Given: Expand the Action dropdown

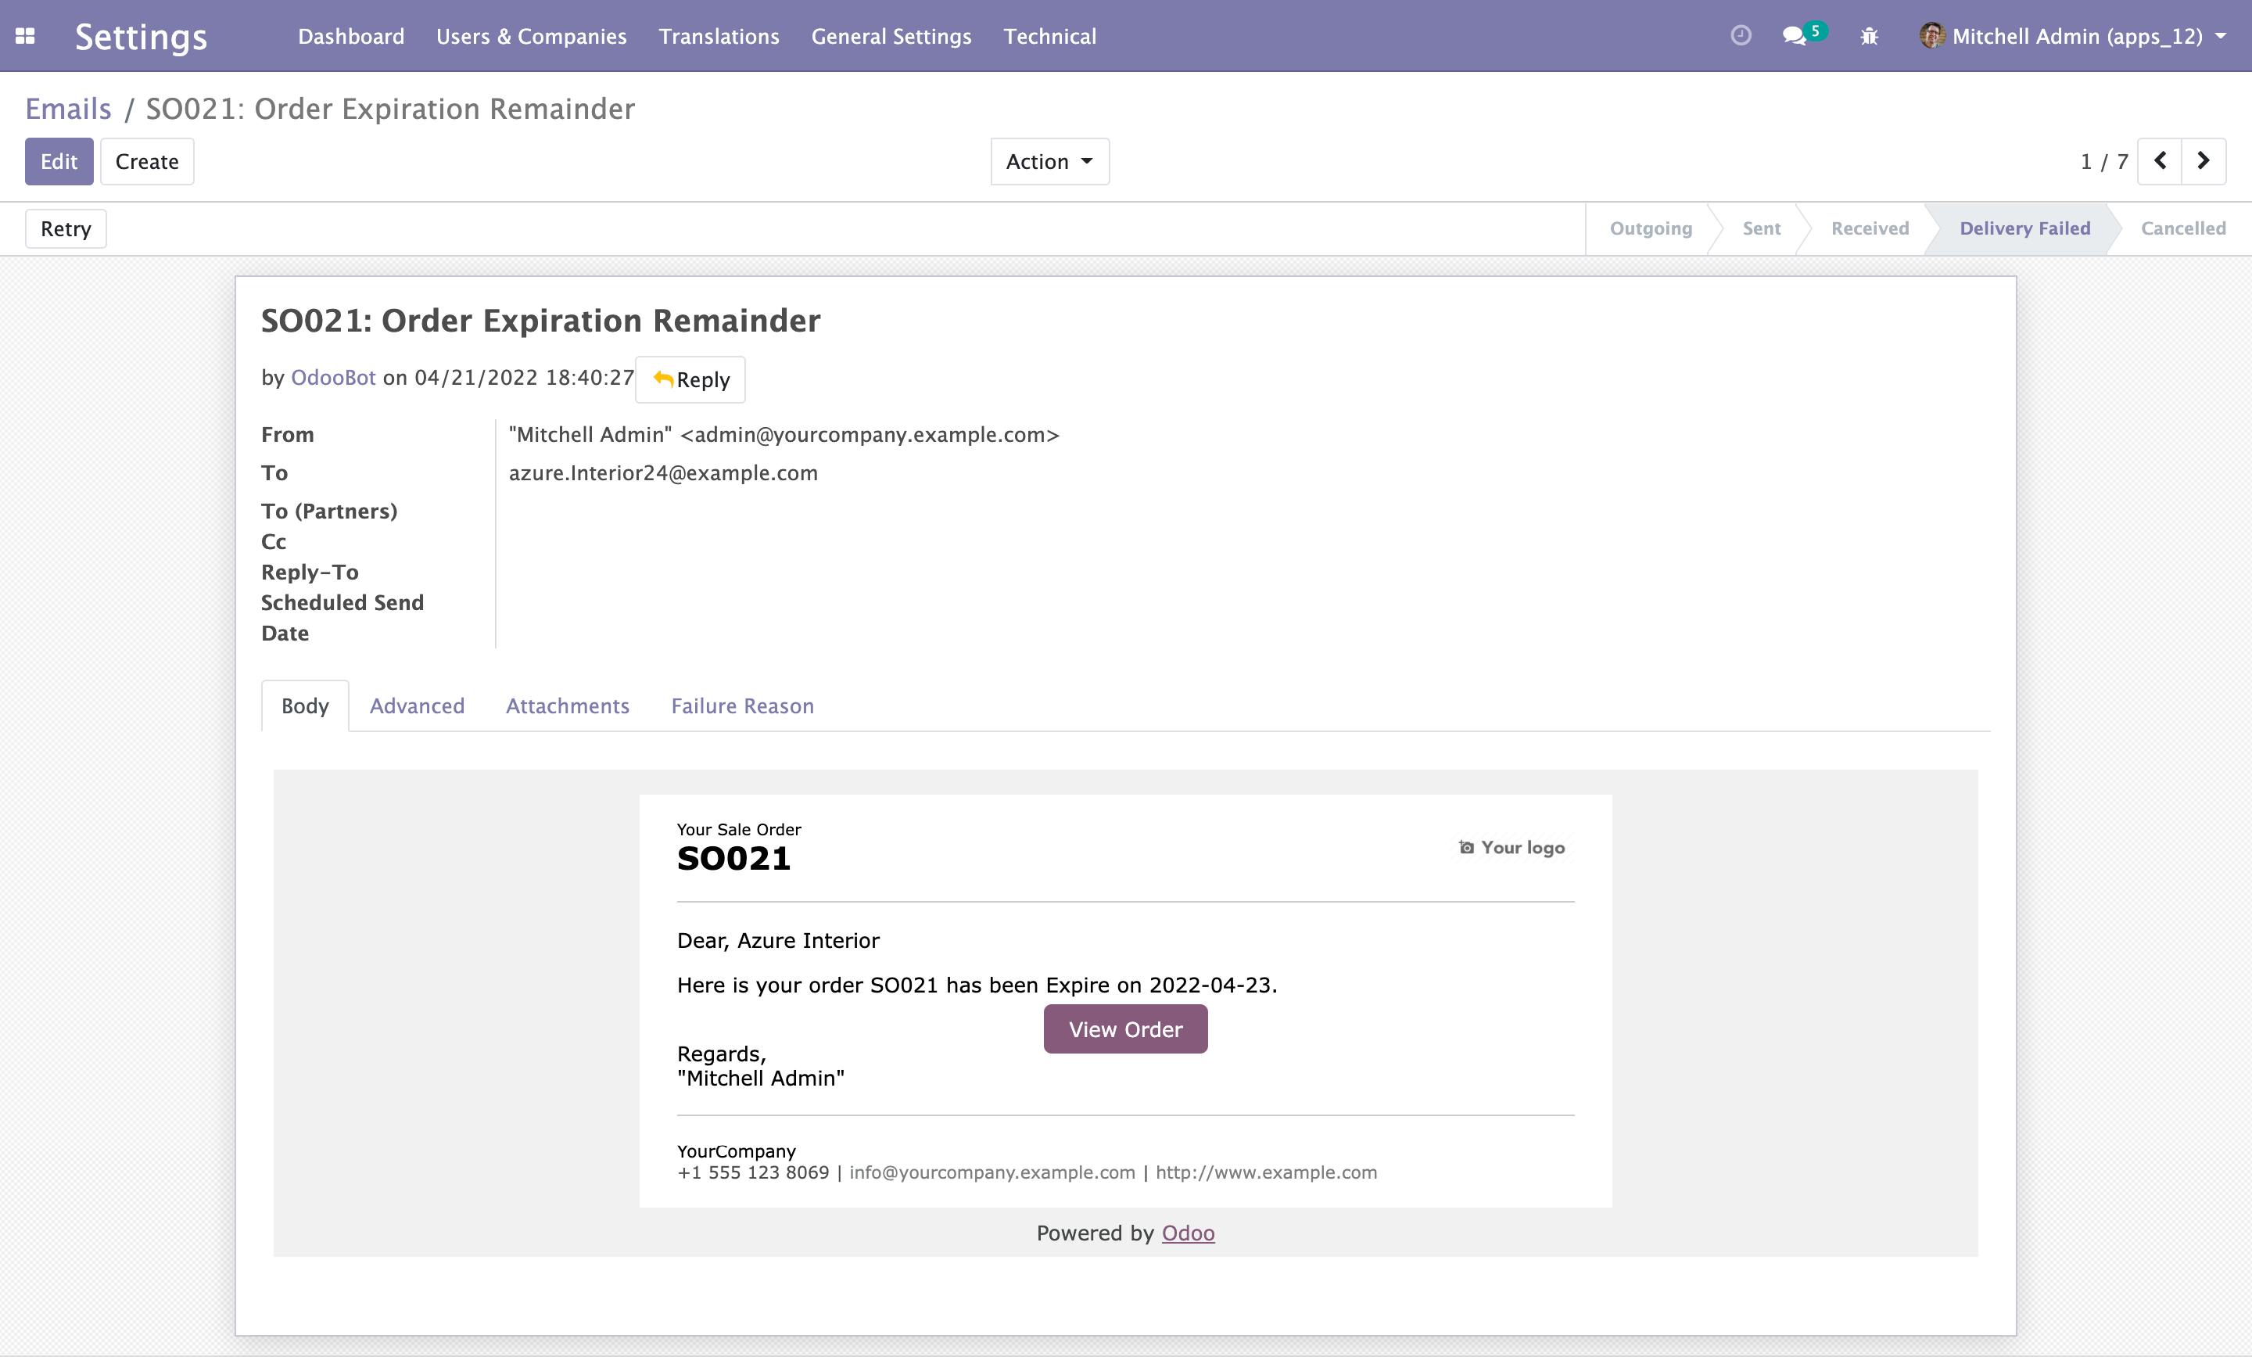Looking at the screenshot, I should click(x=1049, y=162).
